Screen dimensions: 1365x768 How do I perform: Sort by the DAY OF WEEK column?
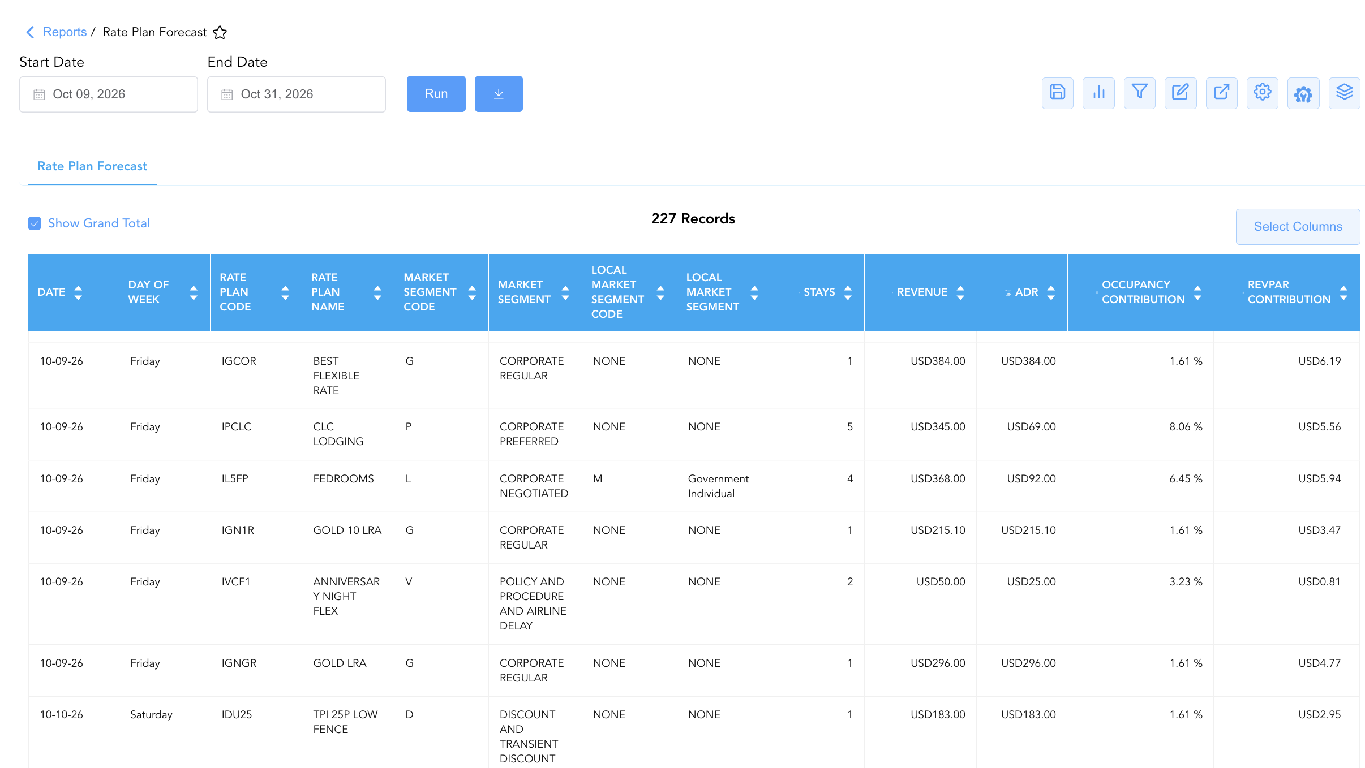pos(194,292)
